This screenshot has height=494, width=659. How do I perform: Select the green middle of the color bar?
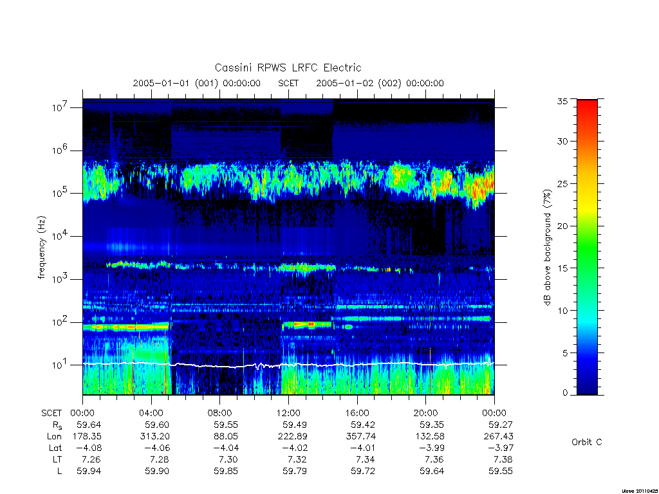587,248
